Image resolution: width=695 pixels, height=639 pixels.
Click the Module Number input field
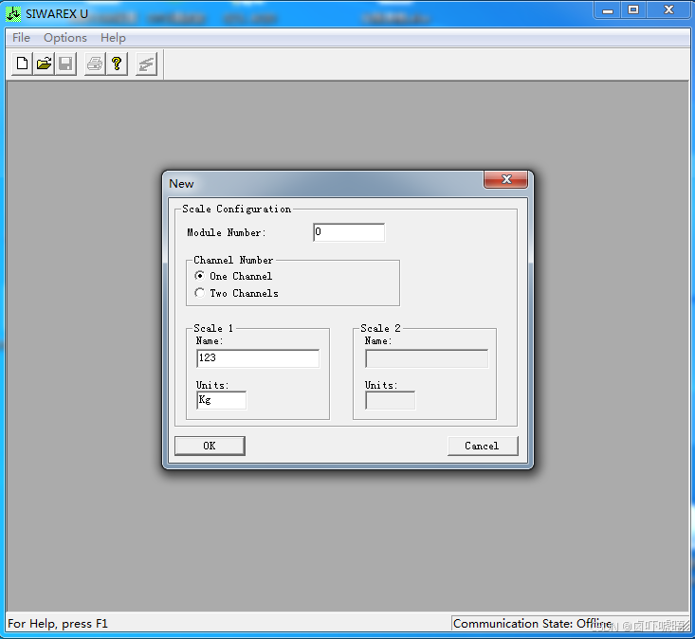click(x=349, y=232)
